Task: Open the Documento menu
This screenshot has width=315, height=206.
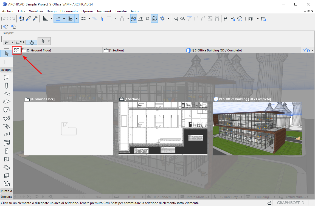Action: [x=69, y=11]
